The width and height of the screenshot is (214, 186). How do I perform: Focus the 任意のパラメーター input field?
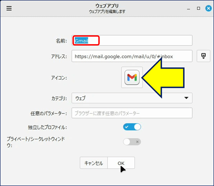132,113
